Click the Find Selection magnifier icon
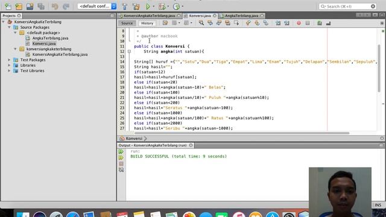 click(201, 23)
